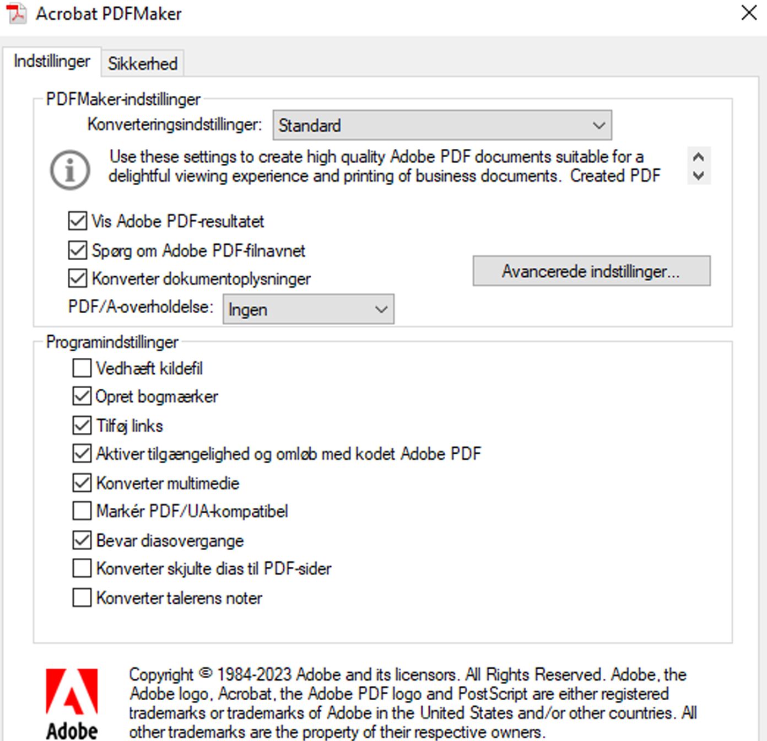Open Avancerede indstillinger button
Screen dimensions: 767x741
pos(591,271)
